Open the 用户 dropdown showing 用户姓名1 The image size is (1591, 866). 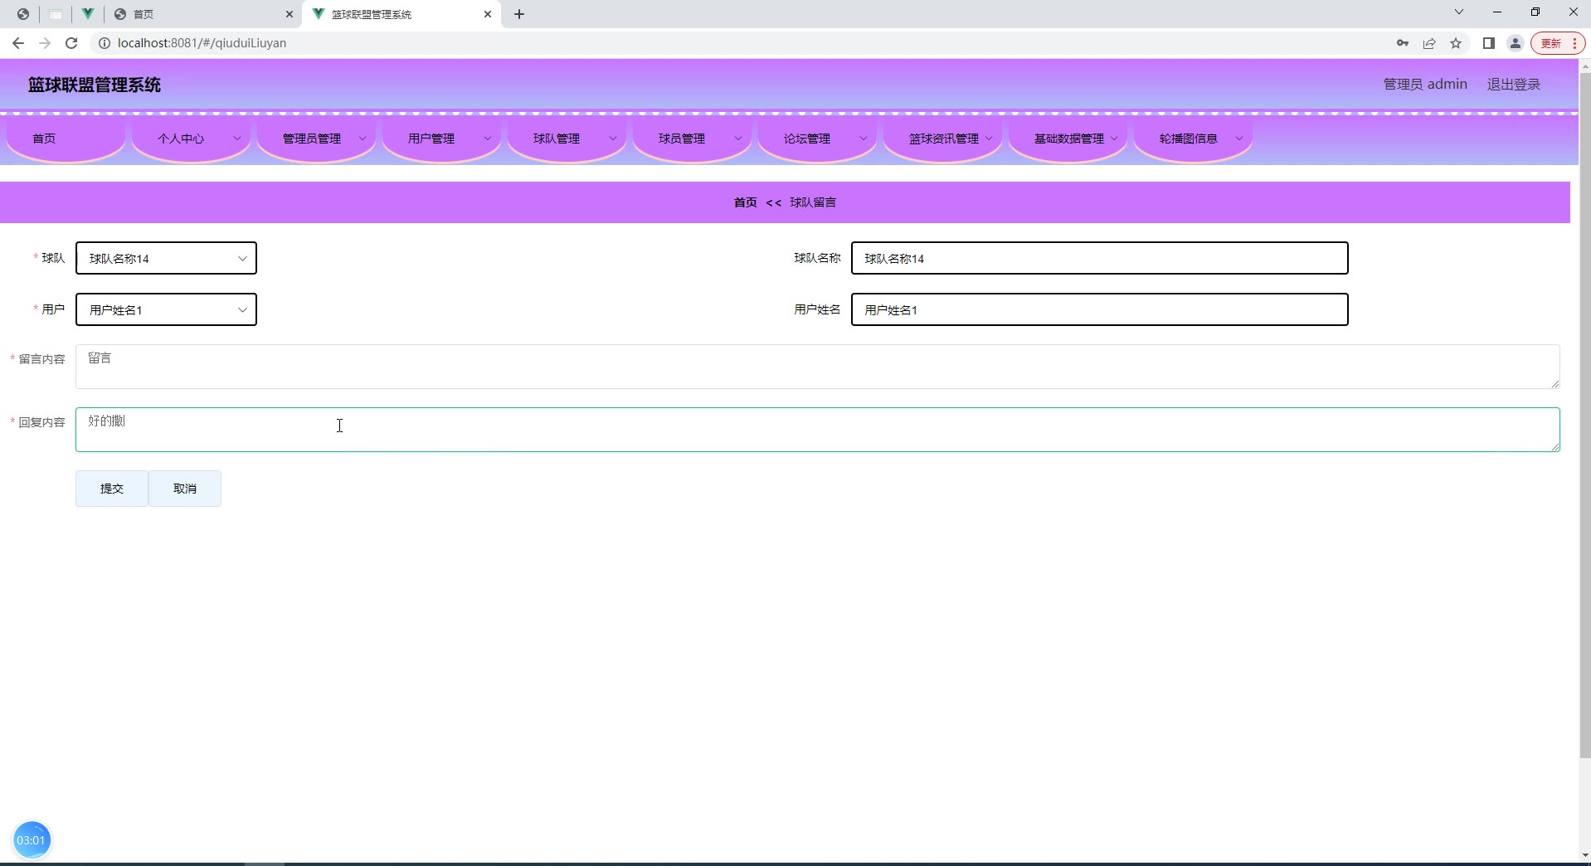tap(166, 309)
